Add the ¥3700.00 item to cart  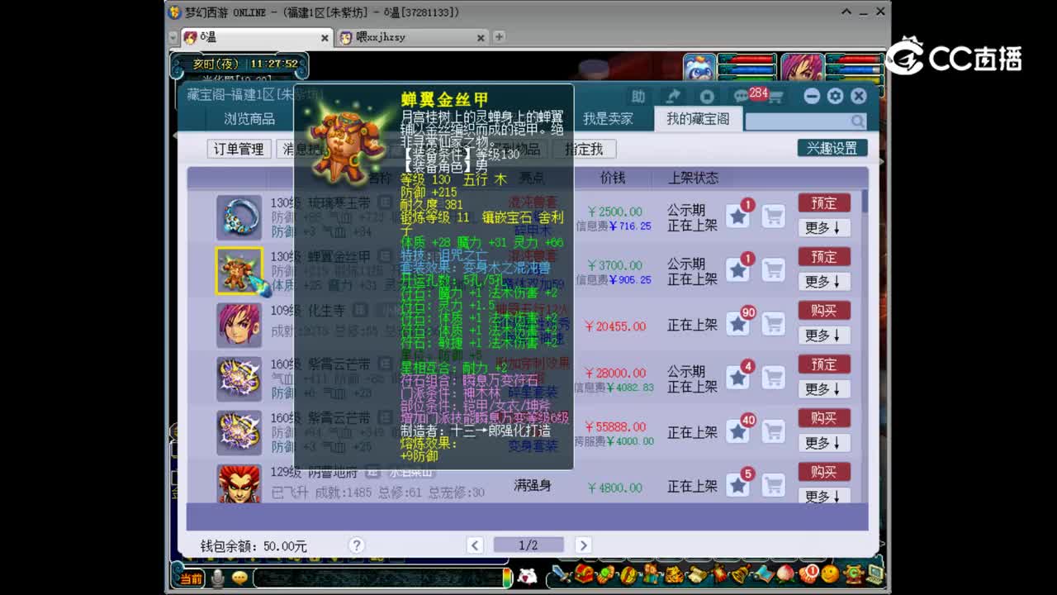click(773, 271)
